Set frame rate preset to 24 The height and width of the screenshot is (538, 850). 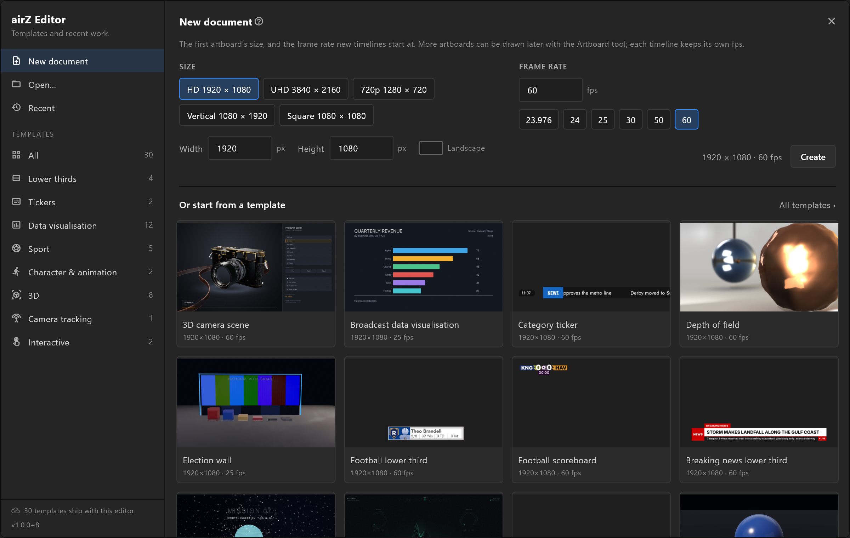(575, 120)
